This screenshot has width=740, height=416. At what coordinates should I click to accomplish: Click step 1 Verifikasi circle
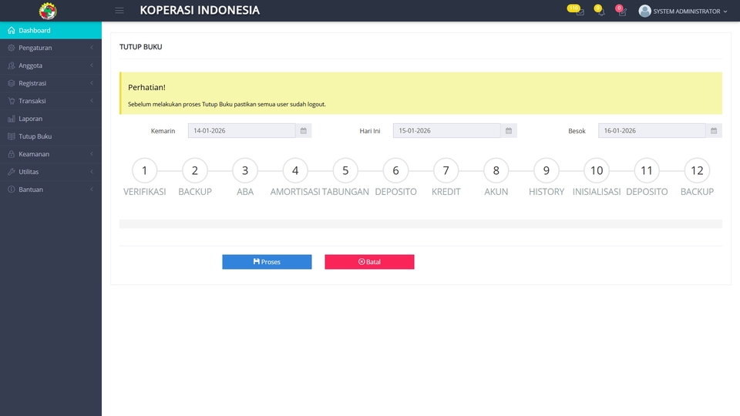click(x=144, y=171)
